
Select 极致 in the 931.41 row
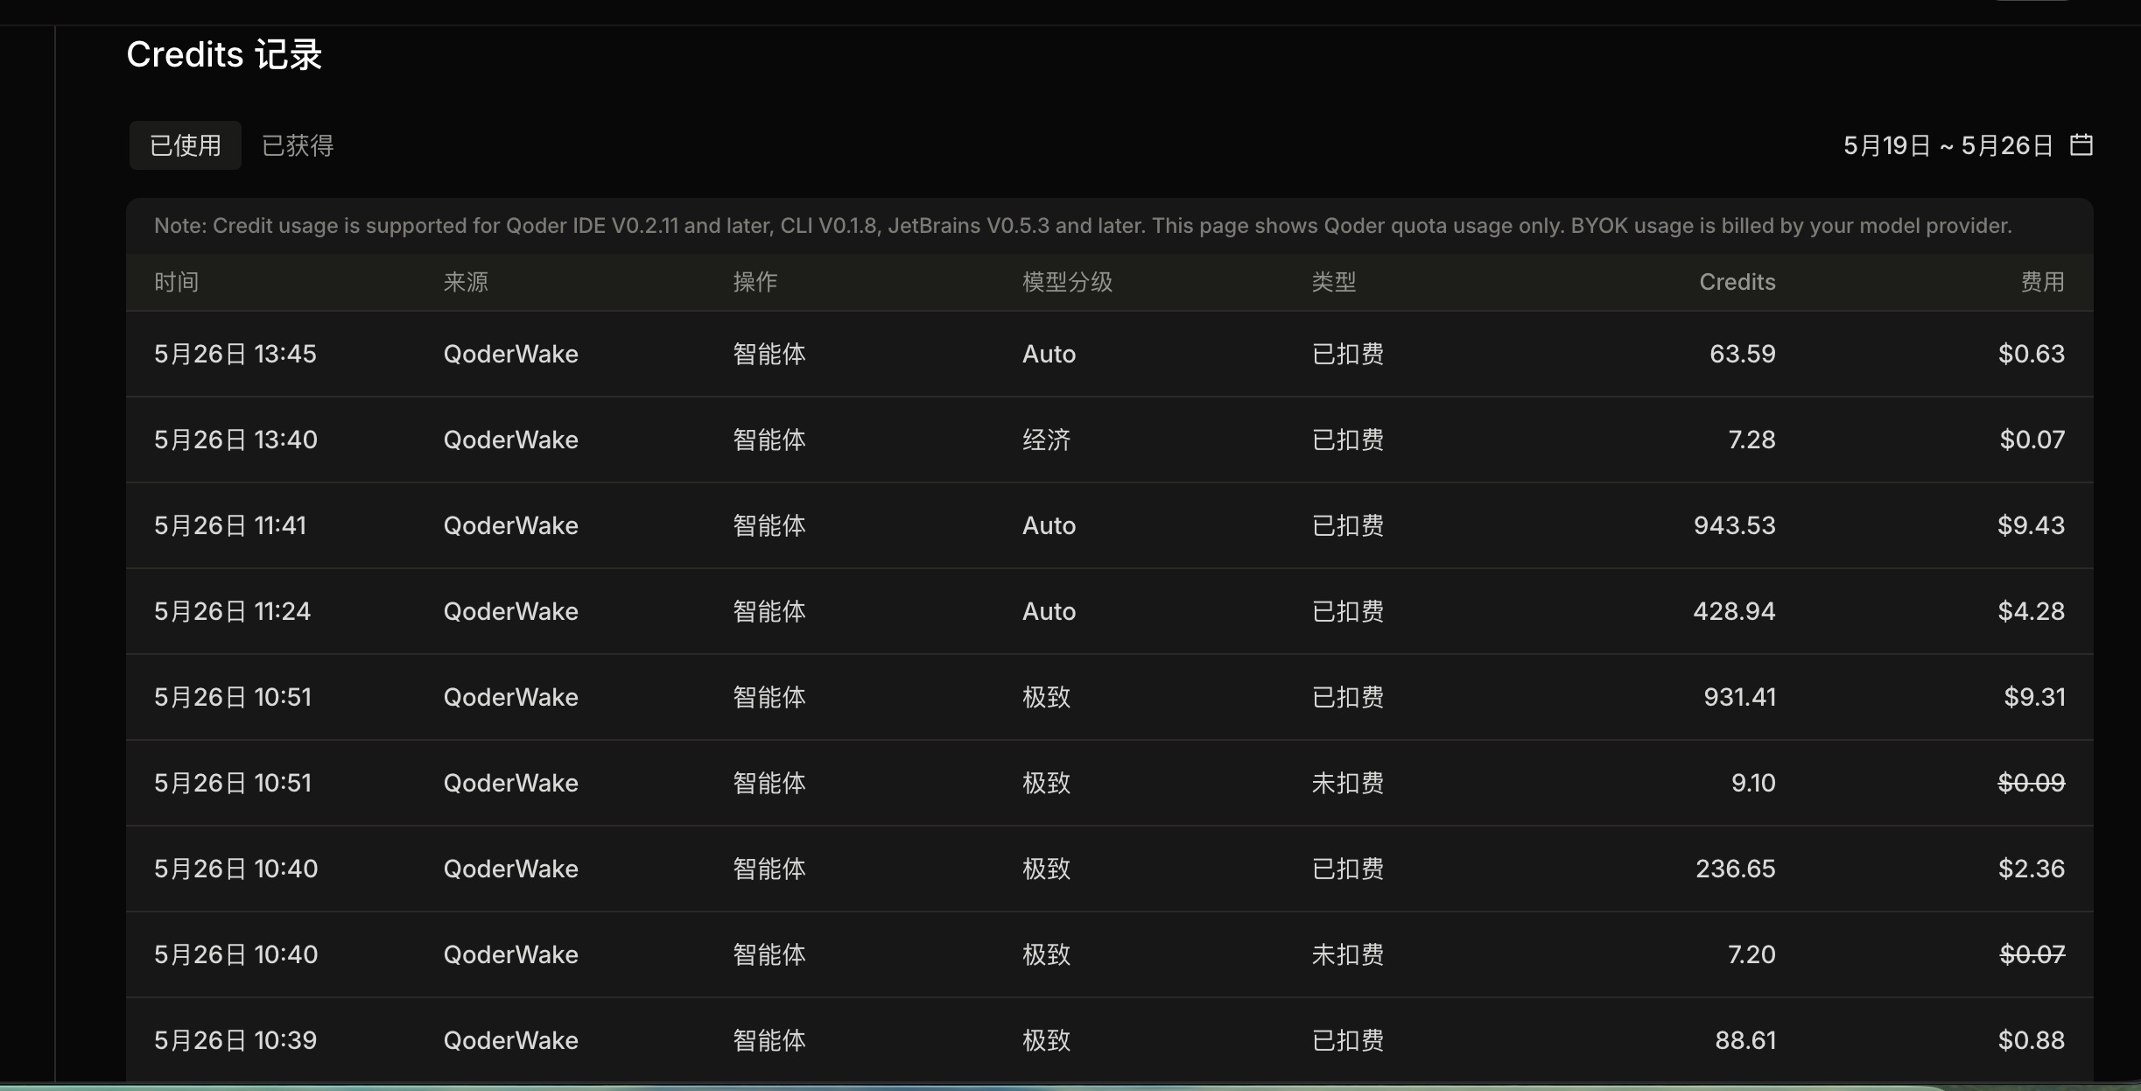(1047, 697)
